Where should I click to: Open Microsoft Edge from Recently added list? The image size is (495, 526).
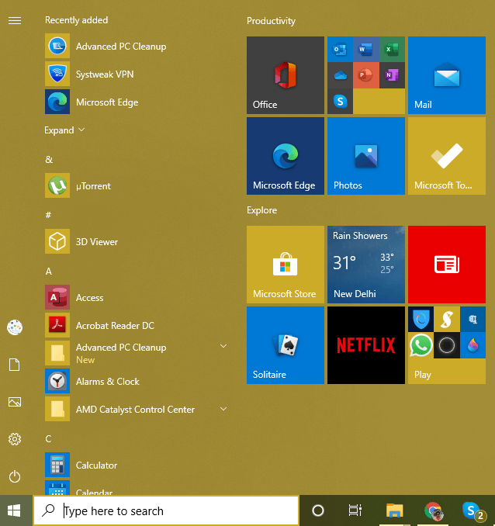[136, 102]
